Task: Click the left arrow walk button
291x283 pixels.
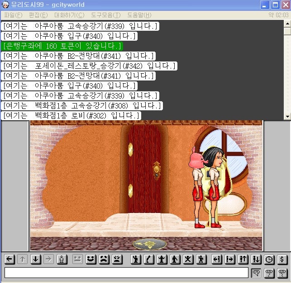Action: (x=9, y=259)
